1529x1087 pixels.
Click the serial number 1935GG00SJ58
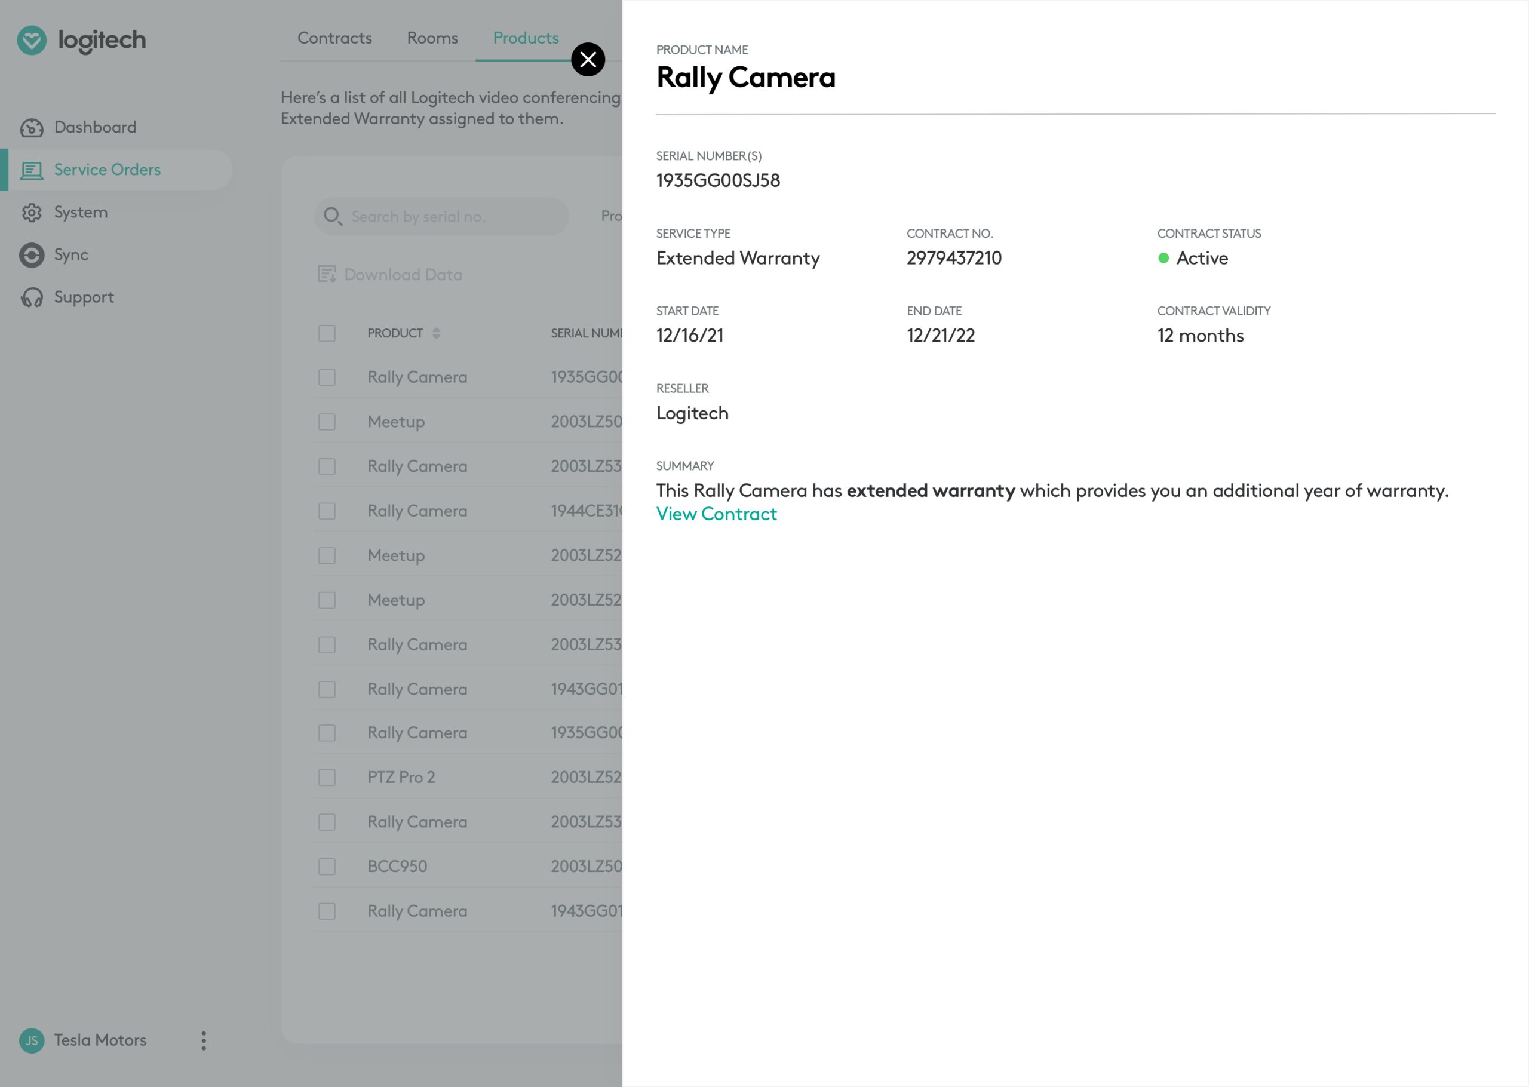coord(718,181)
